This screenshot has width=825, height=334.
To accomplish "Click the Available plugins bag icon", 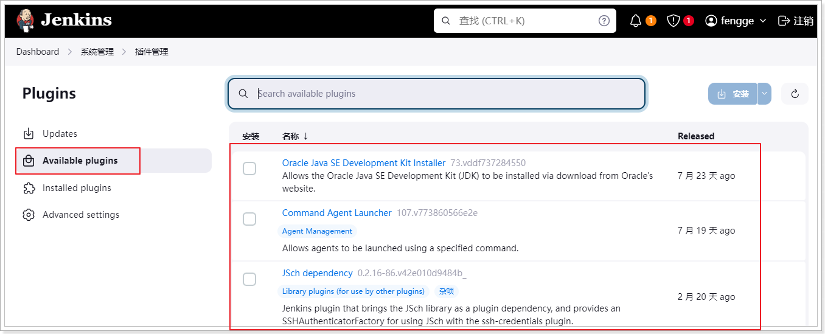I will 29,161.
